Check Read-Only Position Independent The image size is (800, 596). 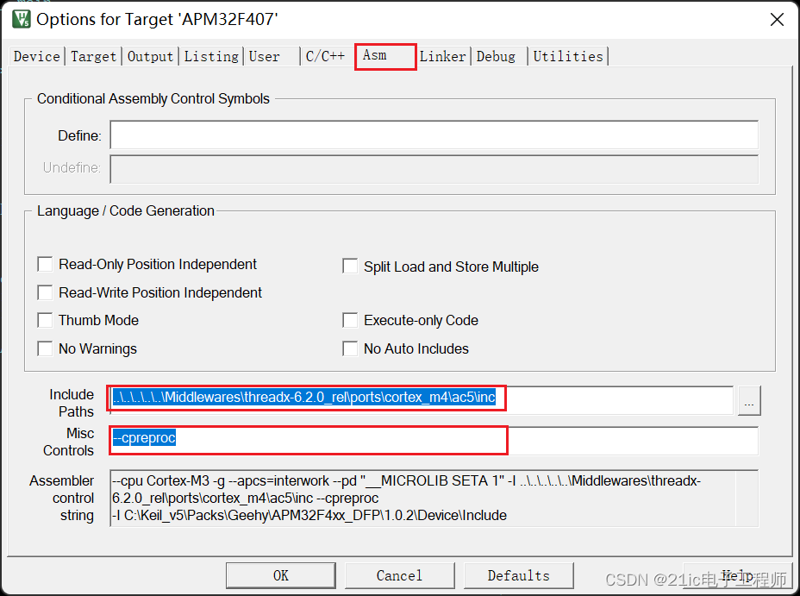click(x=45, y=264)
